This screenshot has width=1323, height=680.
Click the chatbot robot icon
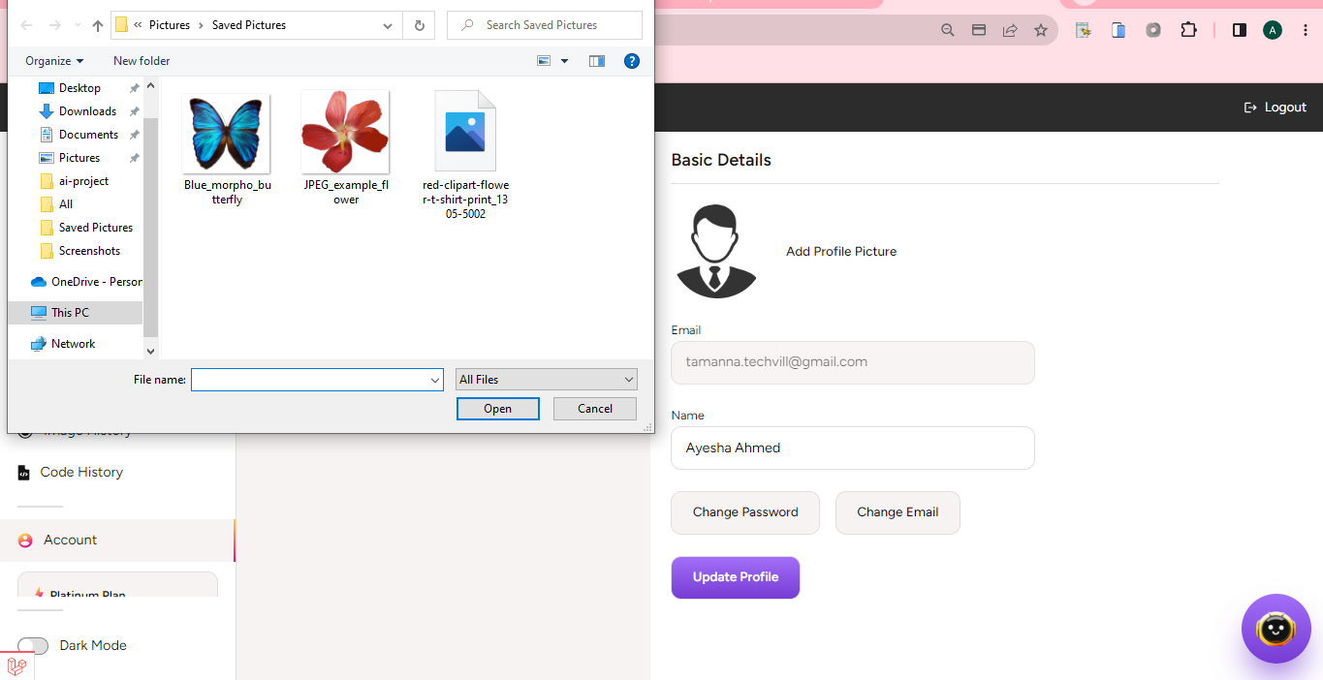pyautogui.click(x=1276, y=629)
